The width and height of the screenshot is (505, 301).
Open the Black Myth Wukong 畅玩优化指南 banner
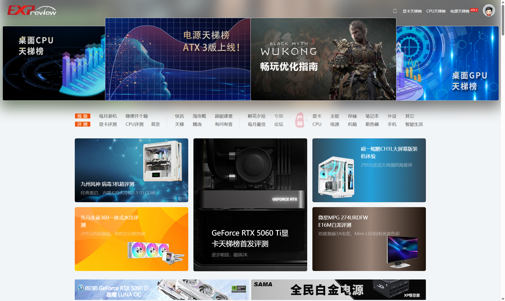pyautogui.click(x=323, y=59)
